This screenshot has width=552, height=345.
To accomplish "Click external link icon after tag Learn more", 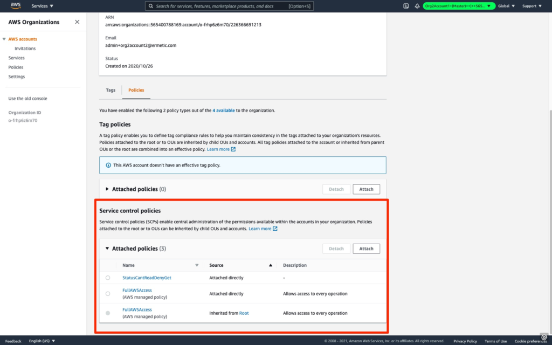I will [x=233, y=149].
